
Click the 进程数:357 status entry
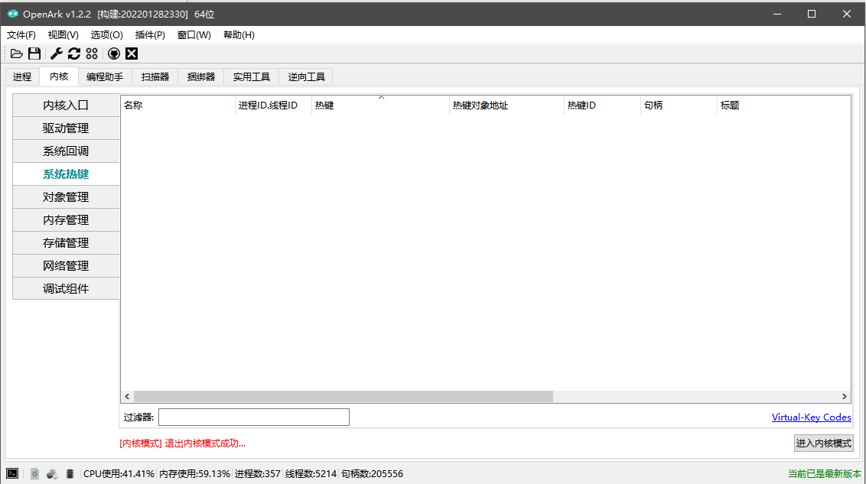click(257, 473)
